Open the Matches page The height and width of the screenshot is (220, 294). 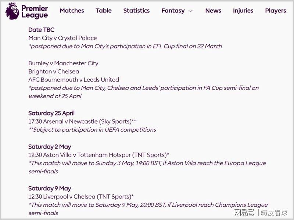pos(72,11)
